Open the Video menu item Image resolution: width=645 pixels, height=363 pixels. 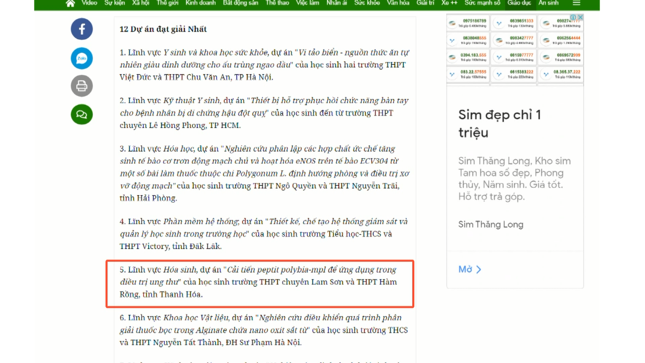[89, 3]
